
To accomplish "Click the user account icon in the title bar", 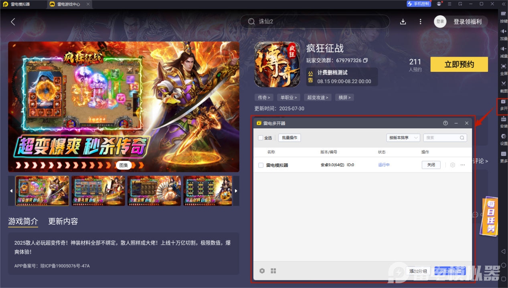I will click(439, 4).
